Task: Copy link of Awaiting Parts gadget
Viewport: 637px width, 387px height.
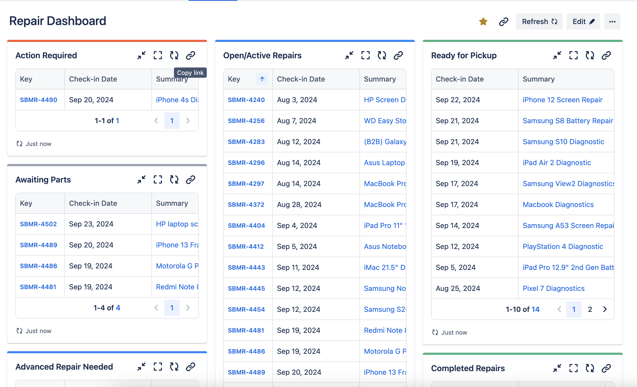Action: tap(190, 179)
